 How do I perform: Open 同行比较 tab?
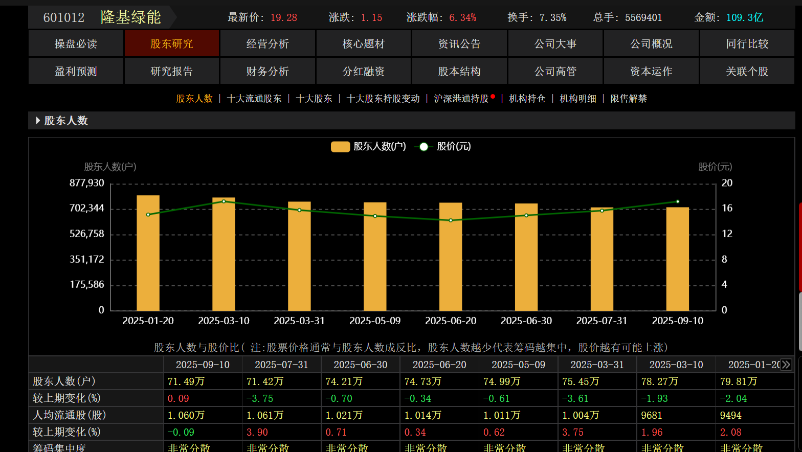pyautogui.click(x=747, y=43)
